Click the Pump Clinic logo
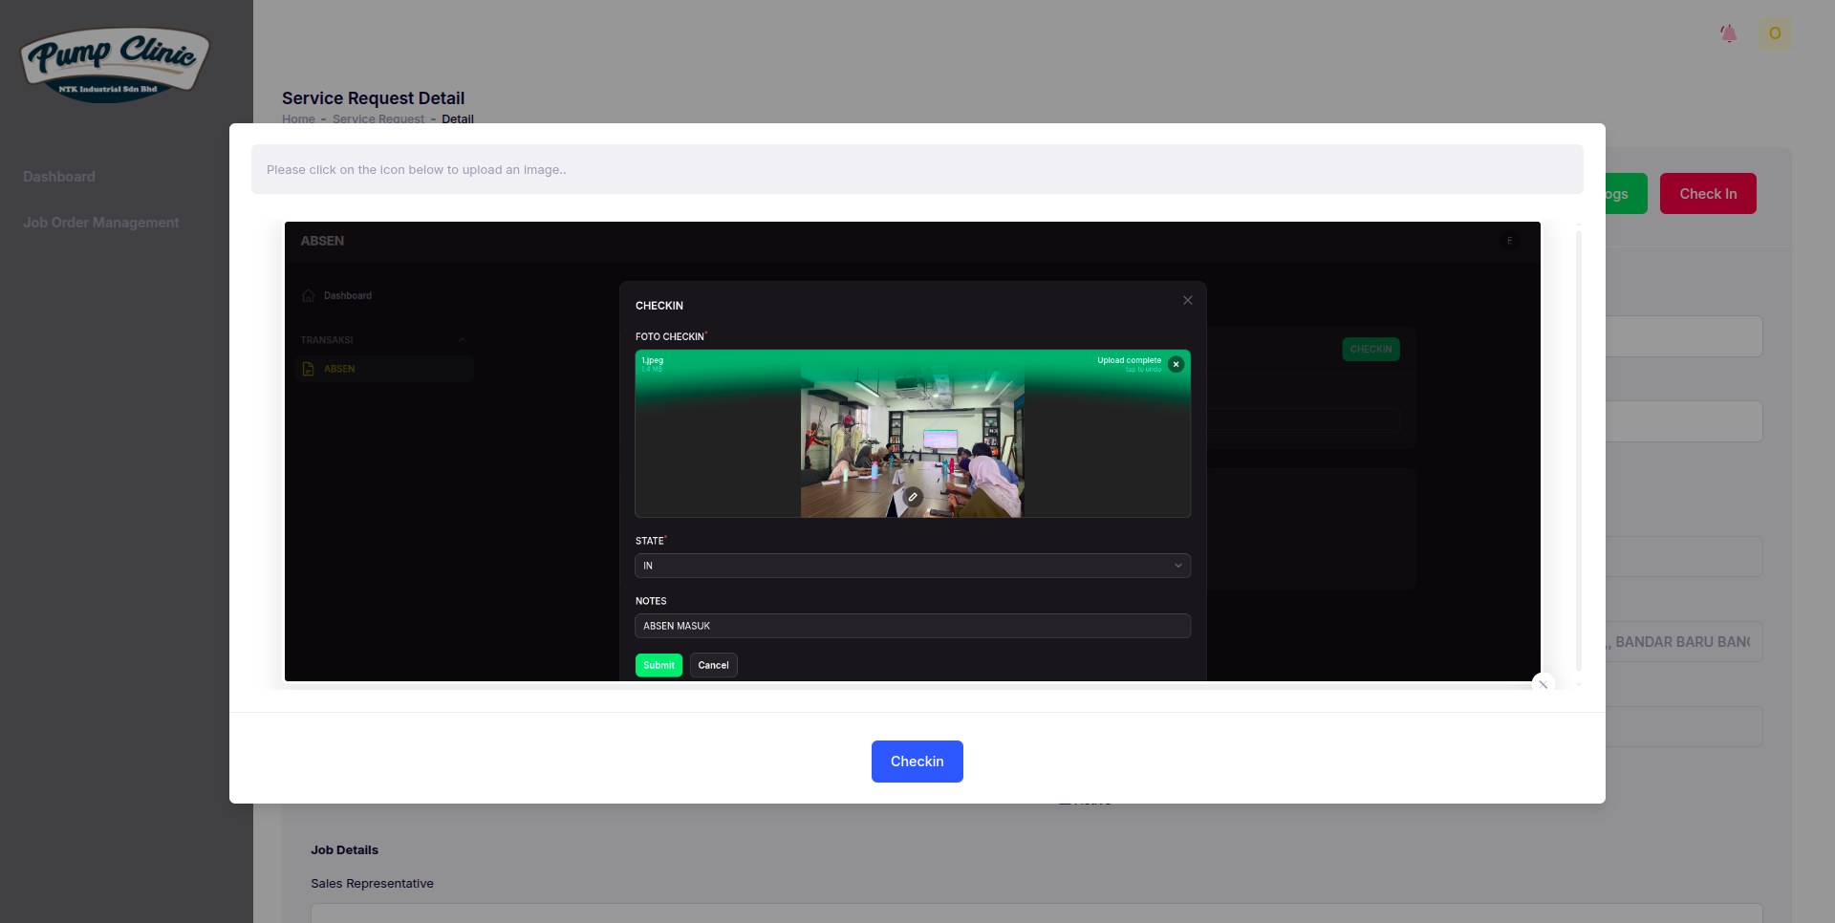Image resolution: width=1835 pixels, height=923 pixels. click(114, 63)
